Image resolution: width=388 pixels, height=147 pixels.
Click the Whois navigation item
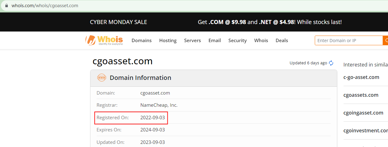click(x=261, y=41)
